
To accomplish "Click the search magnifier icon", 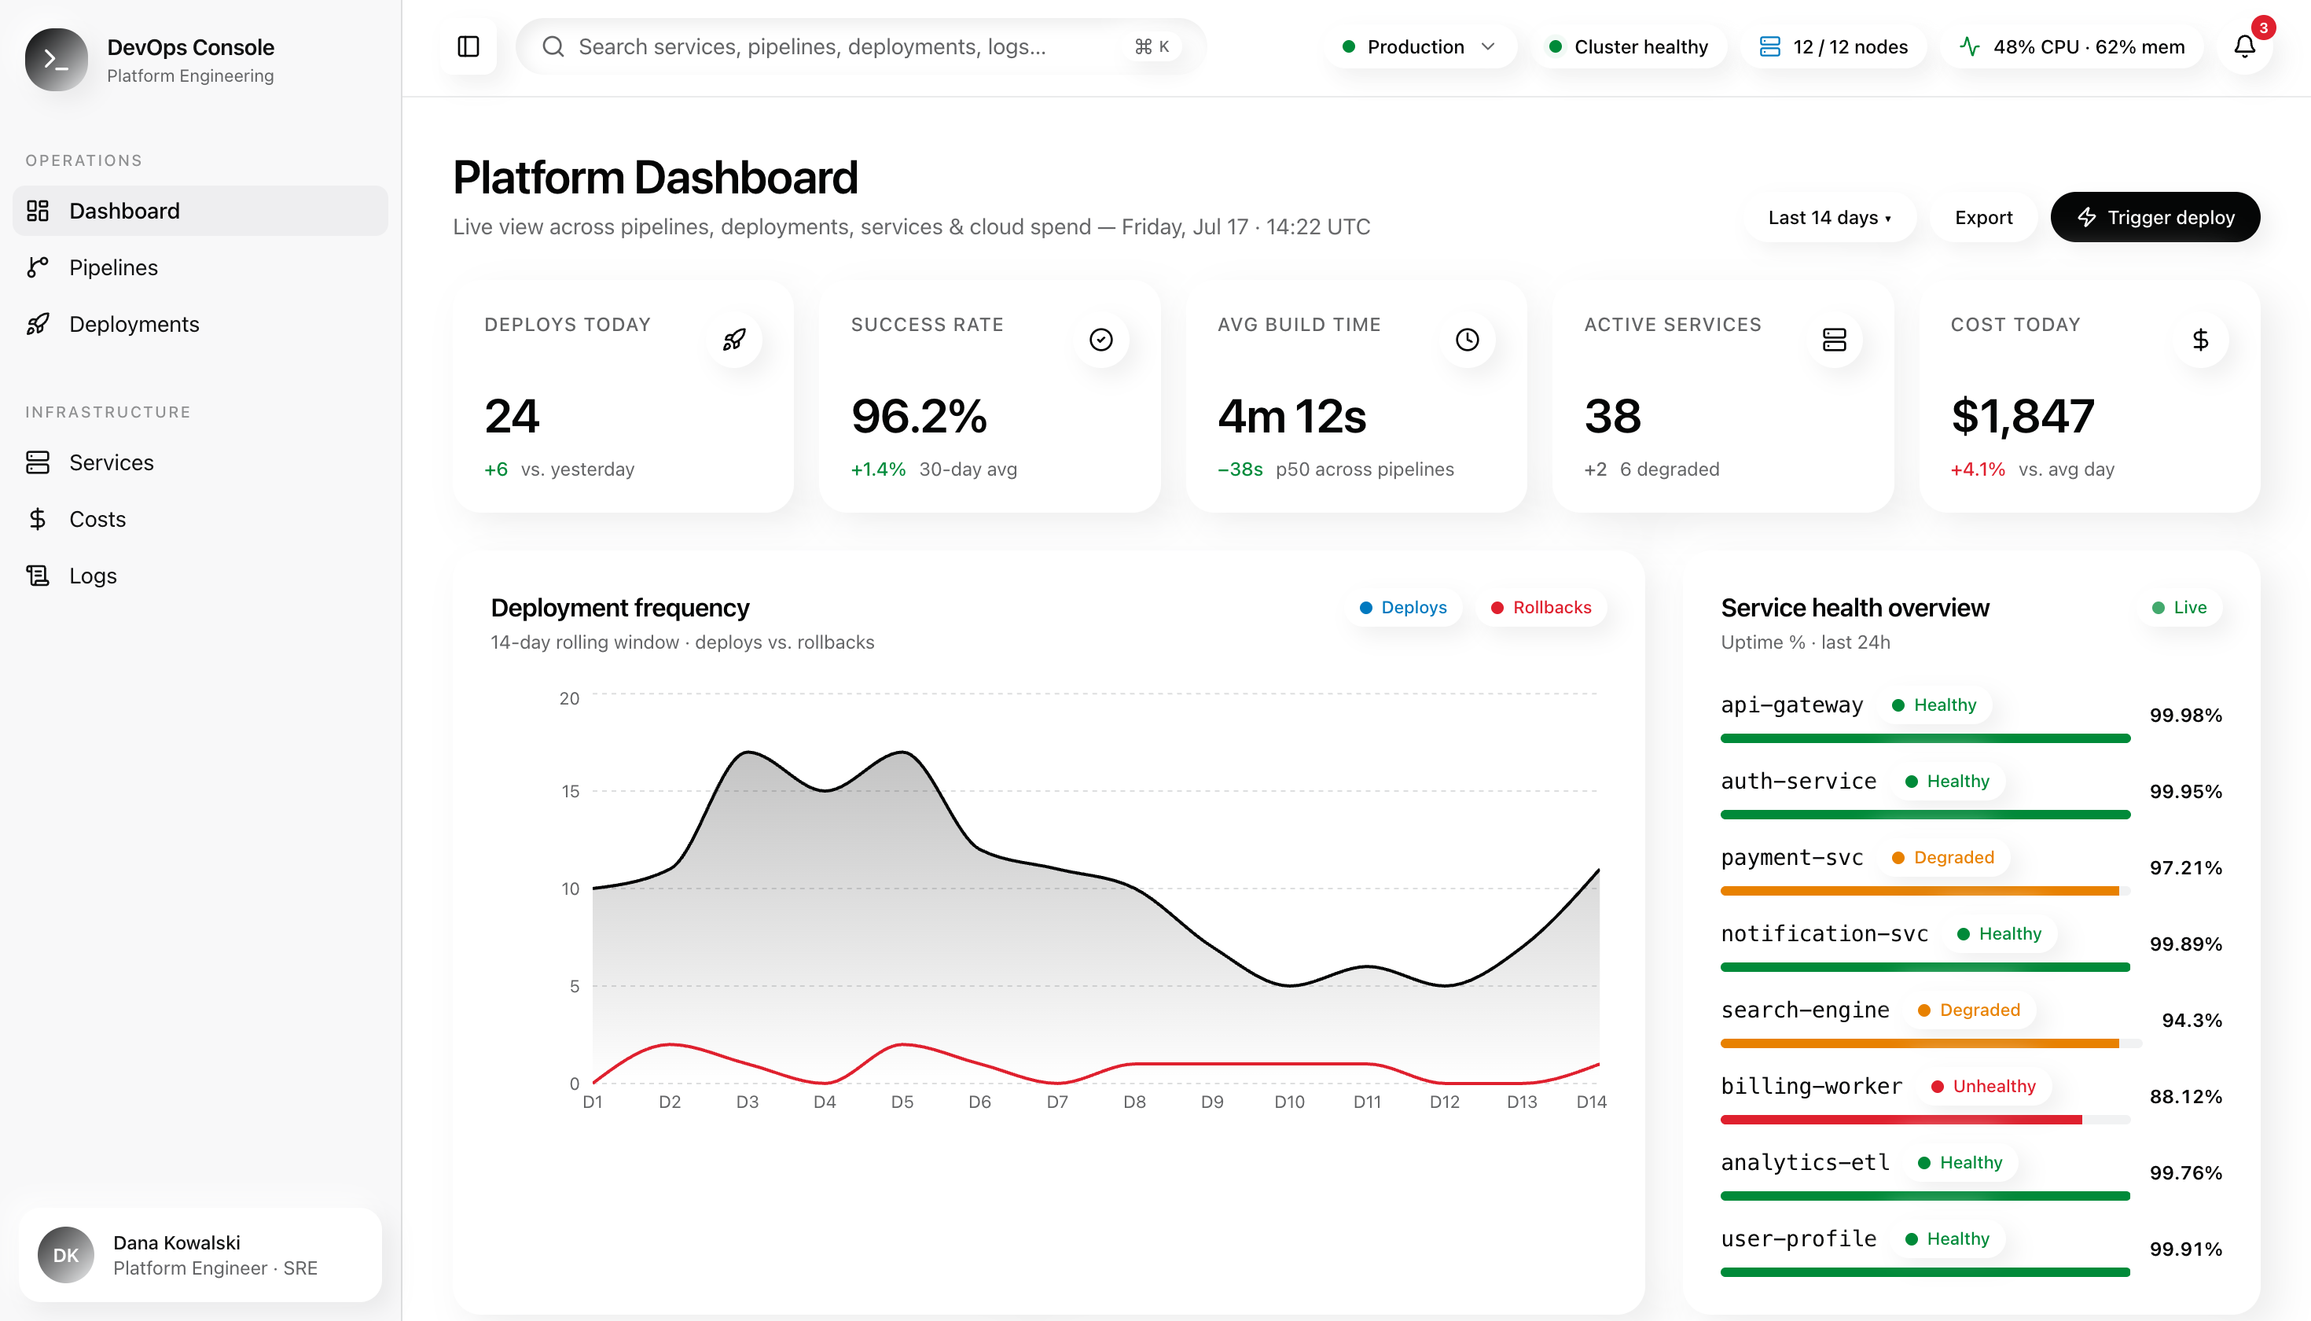I will click(x=553, y=46).
